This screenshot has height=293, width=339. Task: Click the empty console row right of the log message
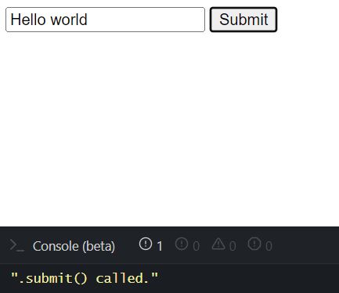pos(248,278)
